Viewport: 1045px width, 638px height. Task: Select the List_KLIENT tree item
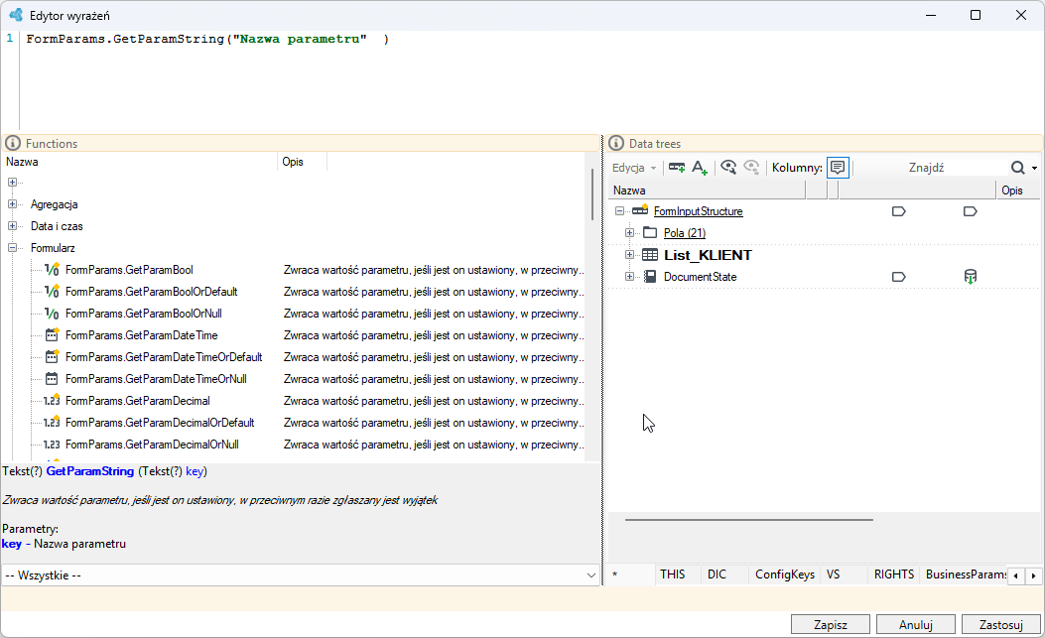point(708,255)
